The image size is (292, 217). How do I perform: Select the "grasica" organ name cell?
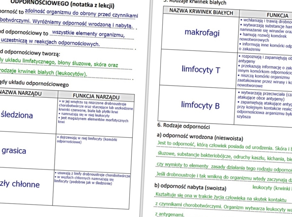point(14,151)
